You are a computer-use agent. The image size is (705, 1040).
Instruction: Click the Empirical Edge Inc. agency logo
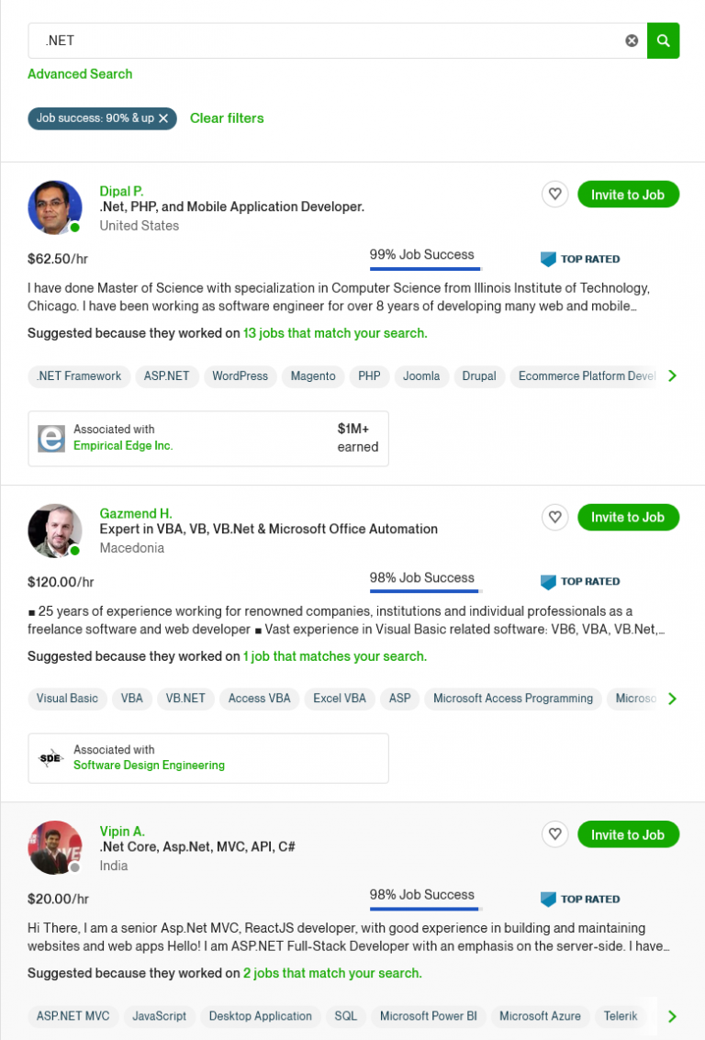click(x=50, y=438)
